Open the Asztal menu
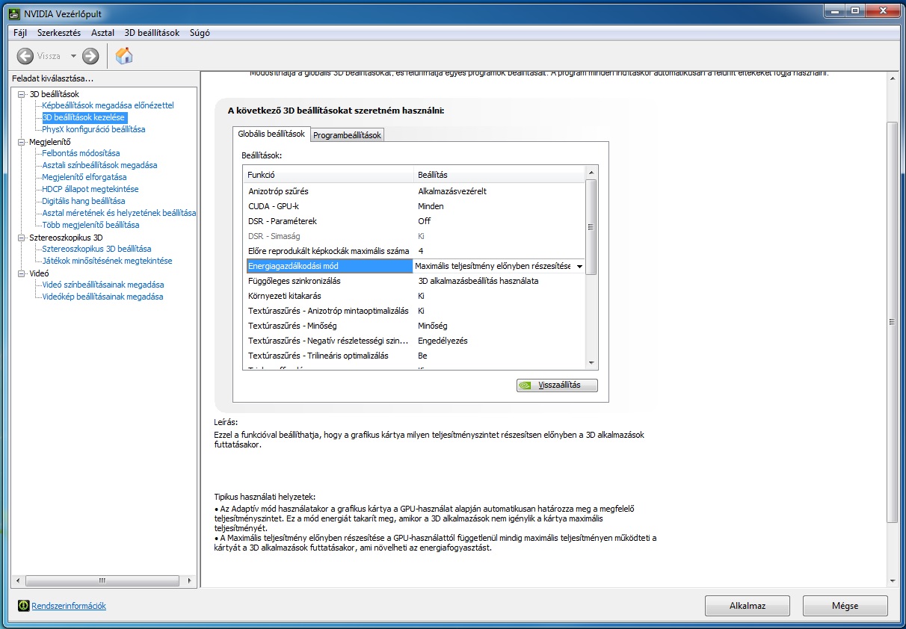Screen dimensions: 906x629 click(103, 33)
